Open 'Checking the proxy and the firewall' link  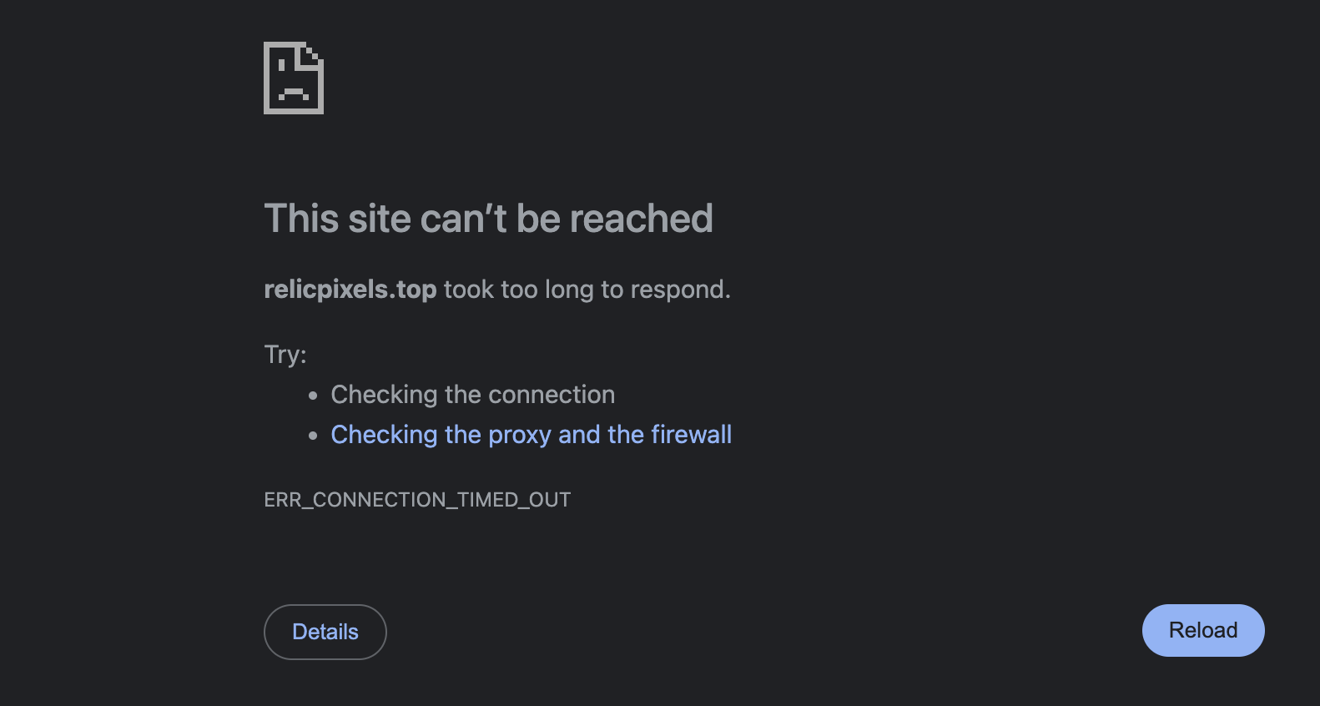tap(531, 435)
